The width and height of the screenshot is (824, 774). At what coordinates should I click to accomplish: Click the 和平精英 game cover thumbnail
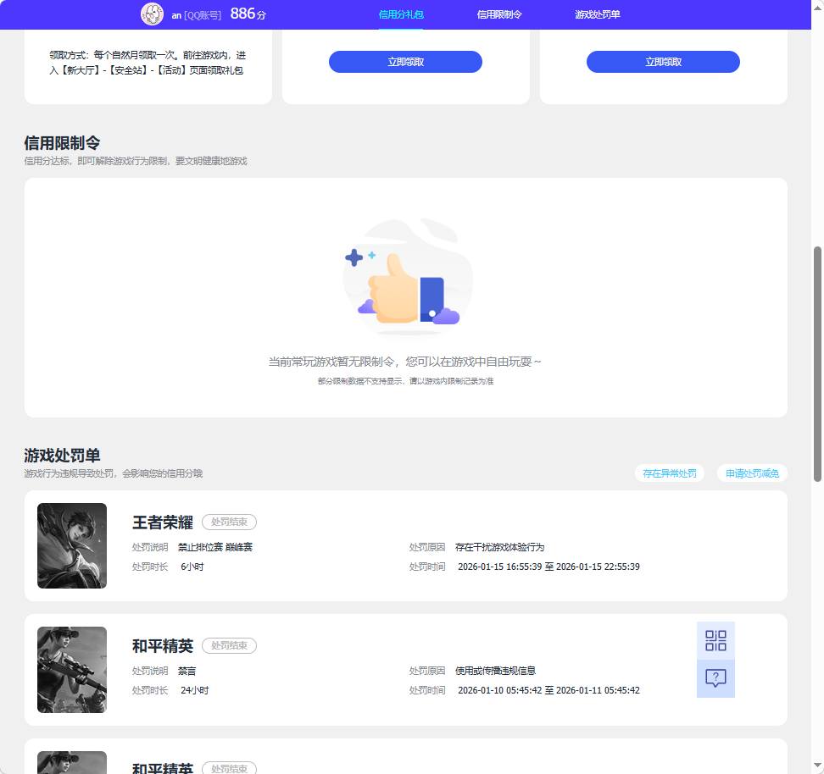tap(72, 669)
